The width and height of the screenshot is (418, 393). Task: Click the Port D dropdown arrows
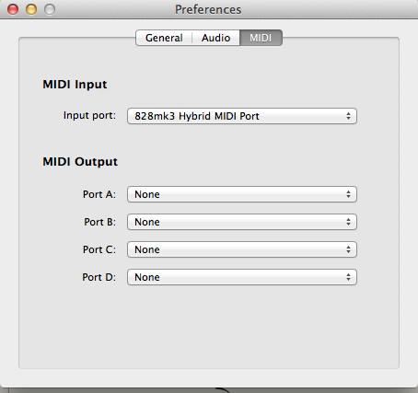[348, 277]
